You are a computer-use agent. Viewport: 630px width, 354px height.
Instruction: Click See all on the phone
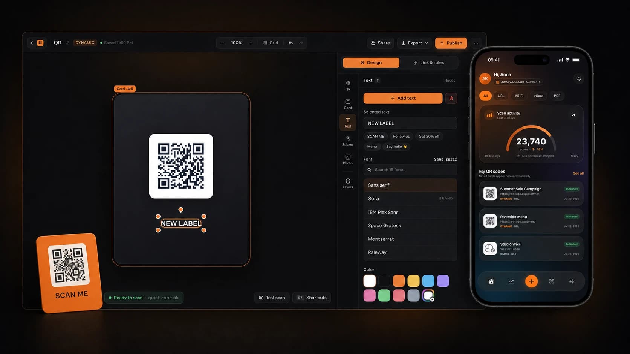pos(578,173)
